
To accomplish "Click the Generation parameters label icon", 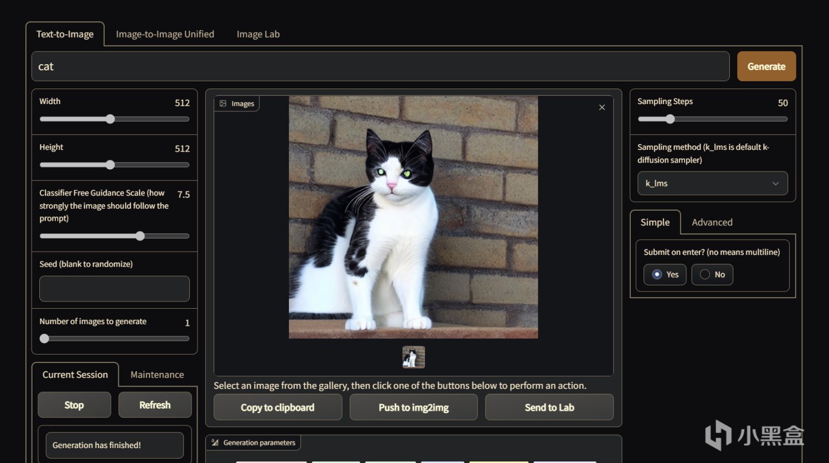I will click(215, 443).
